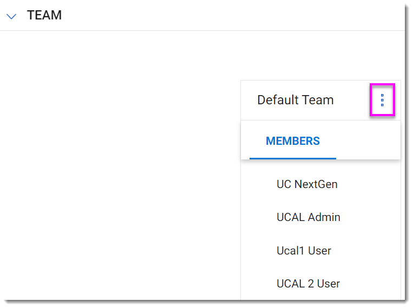Click the blue down arrow next to TEAM
Viewport: 413px width, 308px height.
point(11,17)
